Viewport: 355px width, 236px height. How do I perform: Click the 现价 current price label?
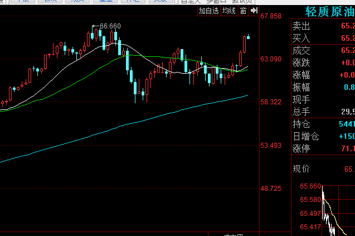[x=301, y=168]
